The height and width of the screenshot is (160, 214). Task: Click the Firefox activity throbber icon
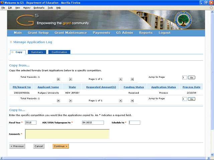211,8
